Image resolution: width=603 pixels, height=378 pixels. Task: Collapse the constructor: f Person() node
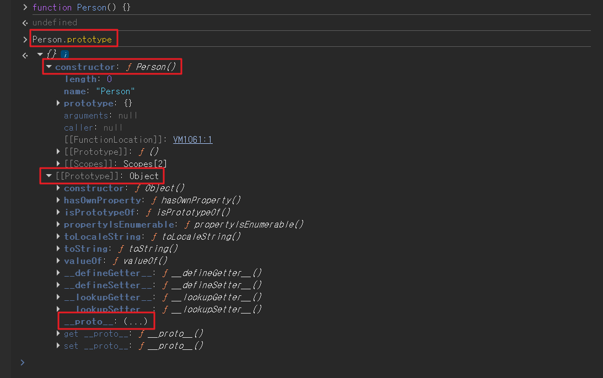point(49,67)
